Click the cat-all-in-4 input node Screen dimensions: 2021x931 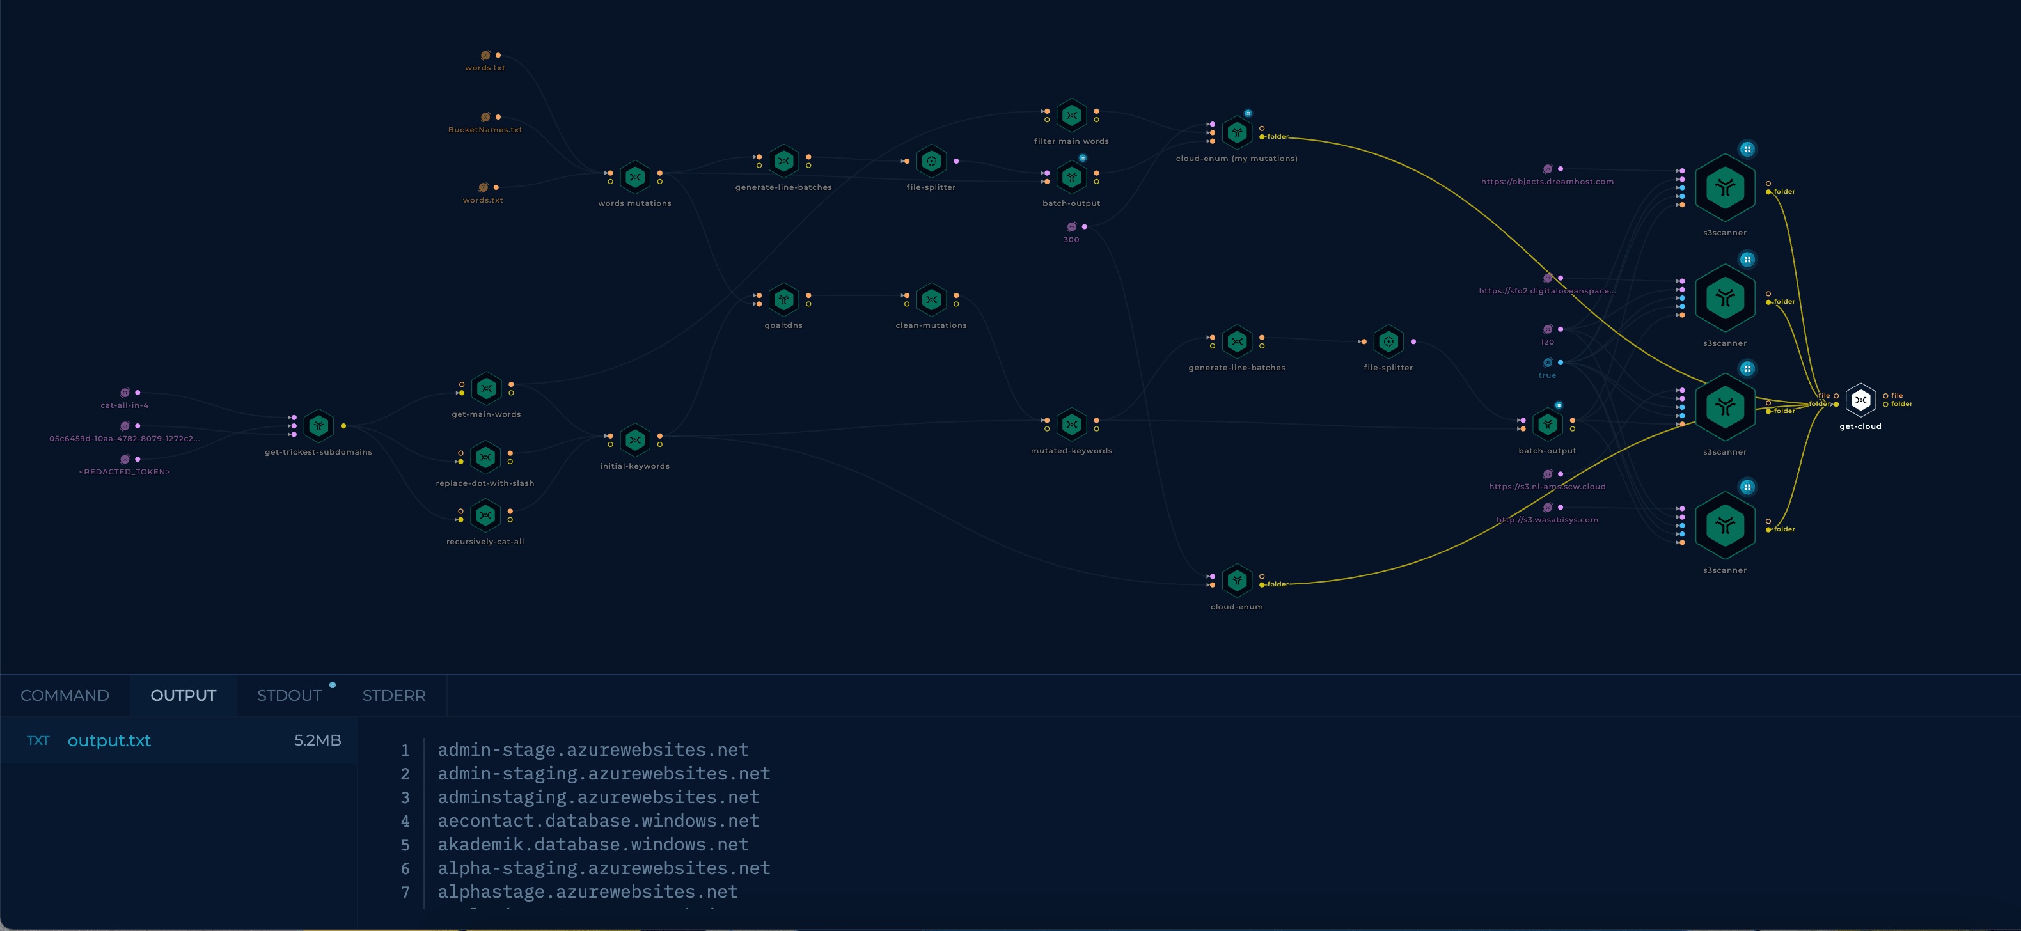pos(125,393)
